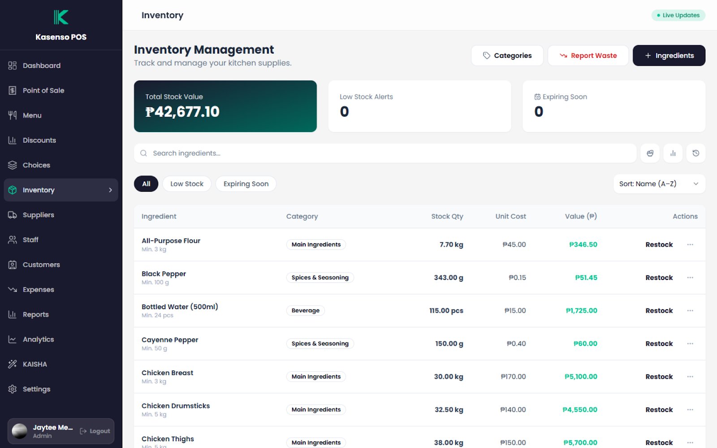Open more actions for Black Pepper
Image resolution: width=717 pixels, height=448 pixels.
tap(690, 278)
